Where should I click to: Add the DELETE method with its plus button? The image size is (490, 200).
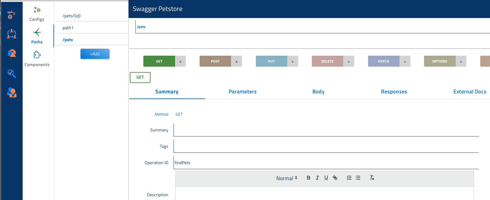tap(349, 61)
